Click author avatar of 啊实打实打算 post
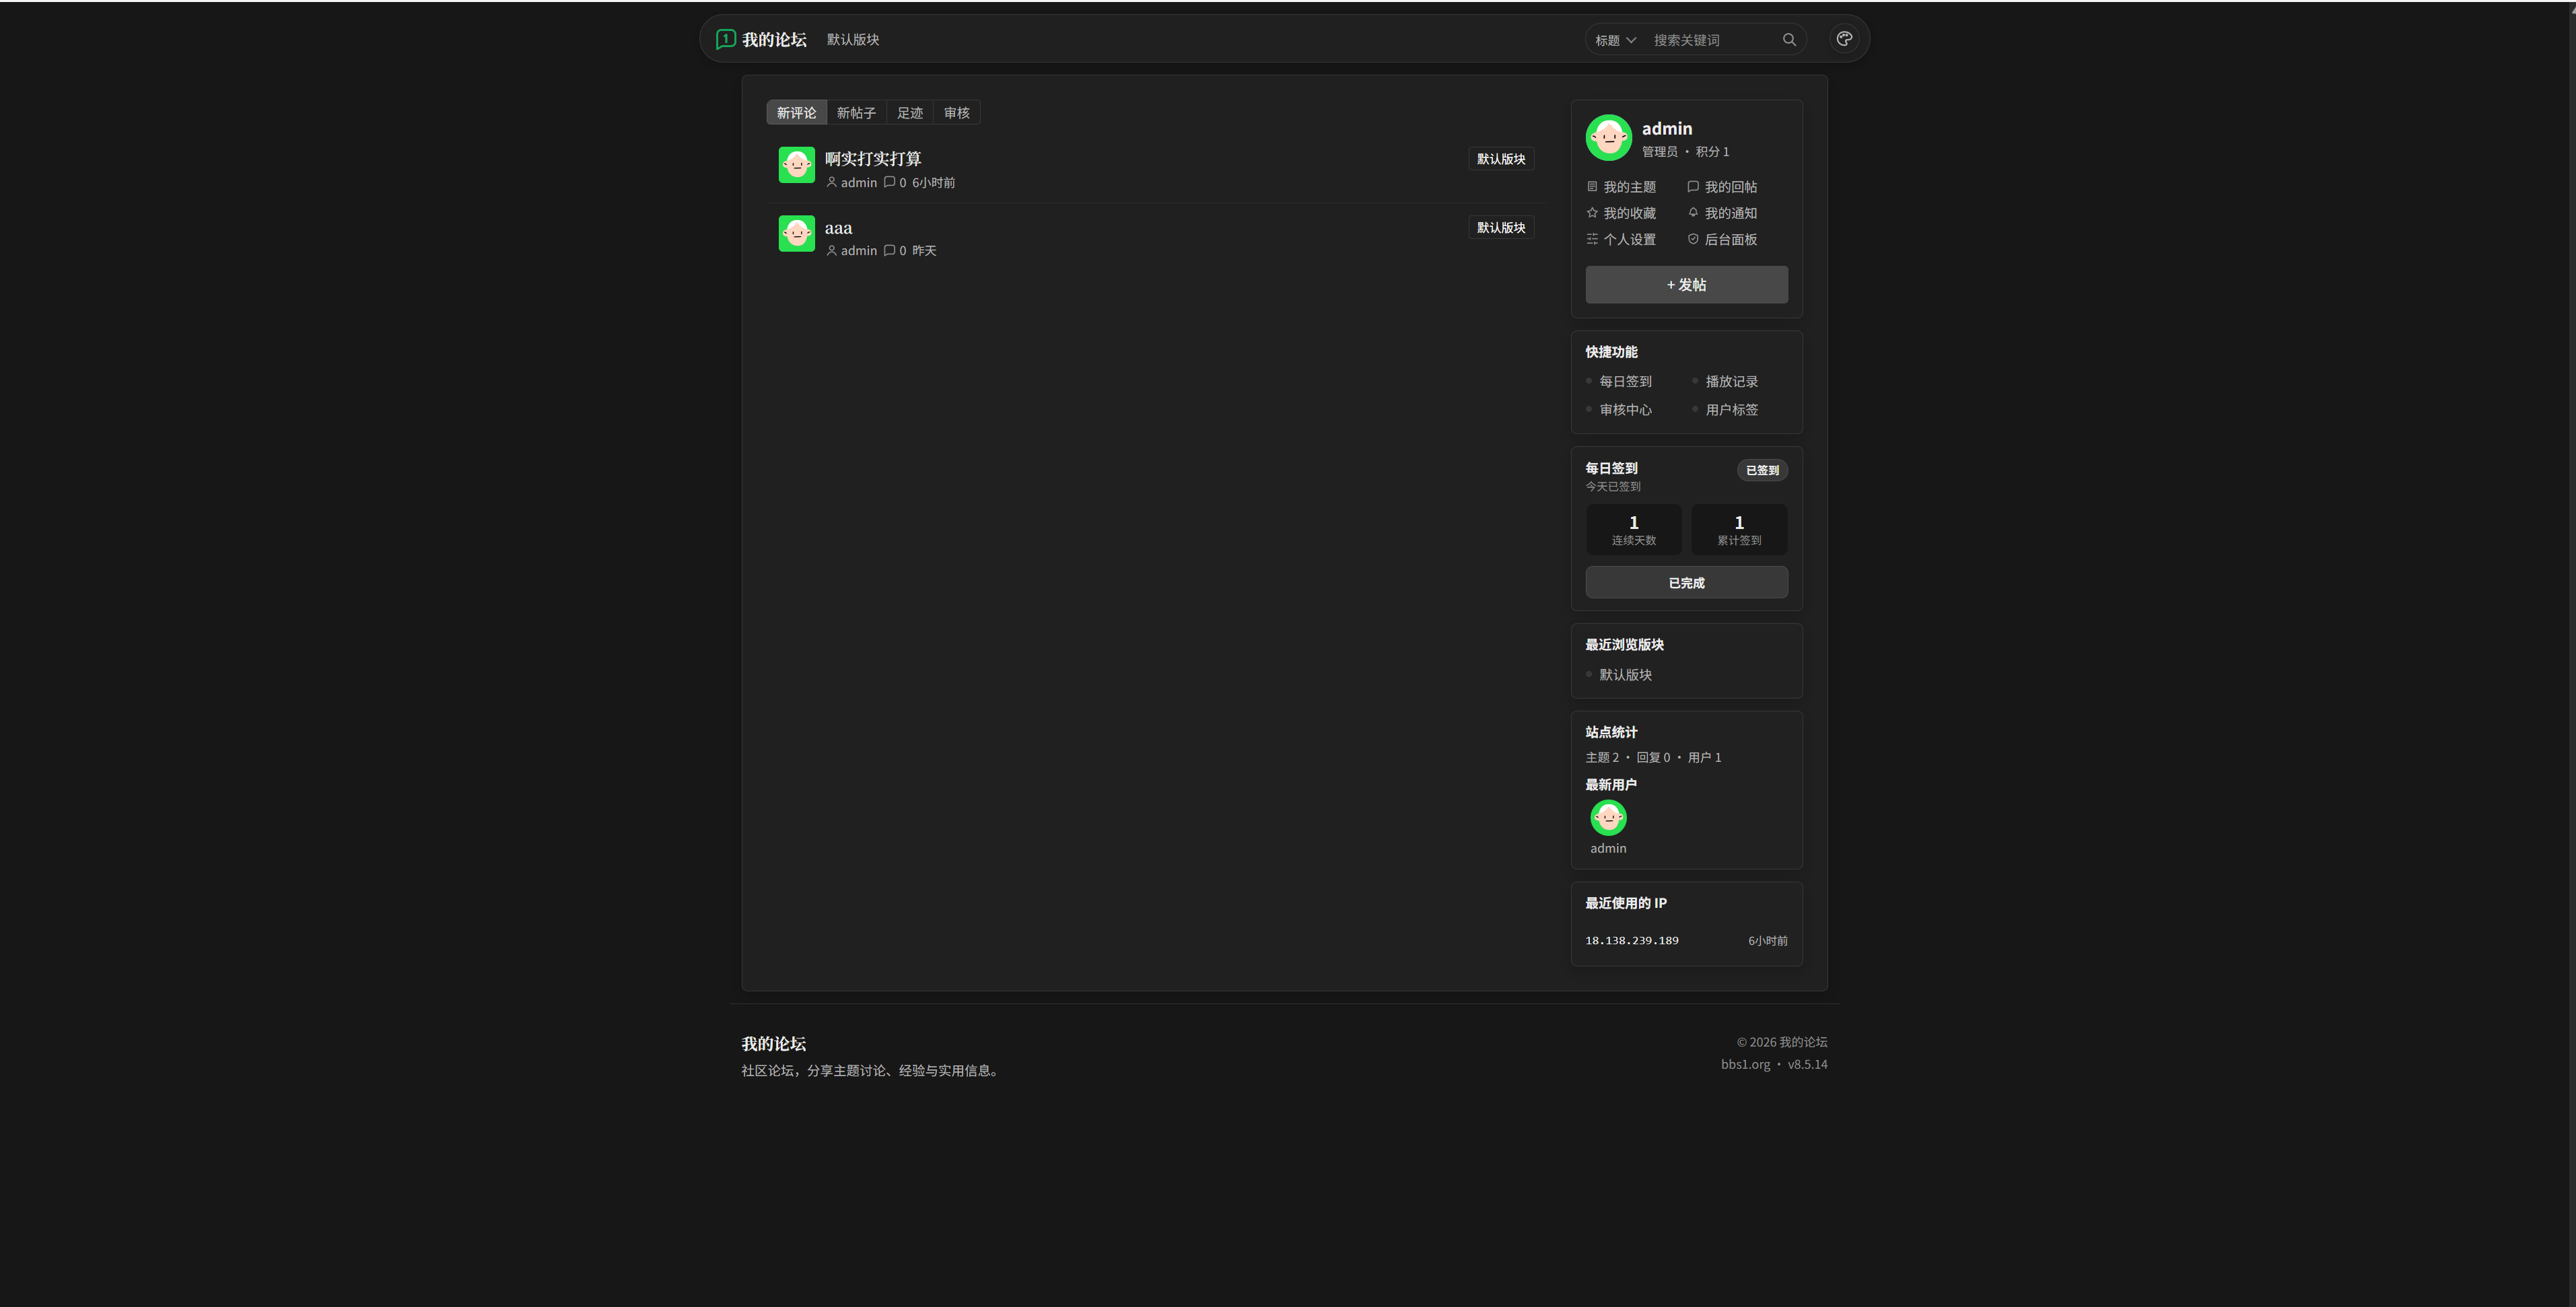The width and height of the screenshot is (2576, 1307). tap(796, 165)
